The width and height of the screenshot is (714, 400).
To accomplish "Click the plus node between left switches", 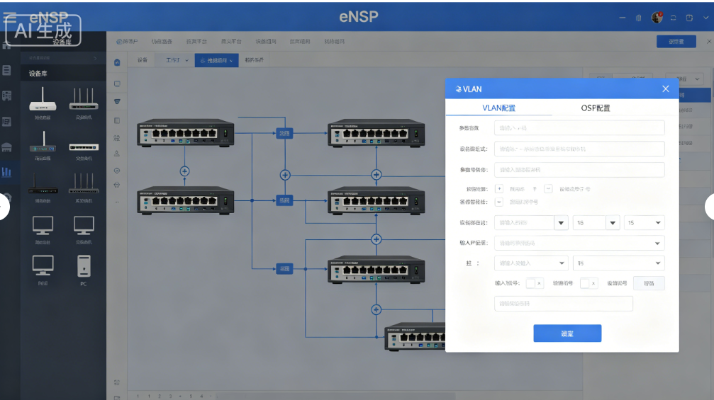I will 185,171.
